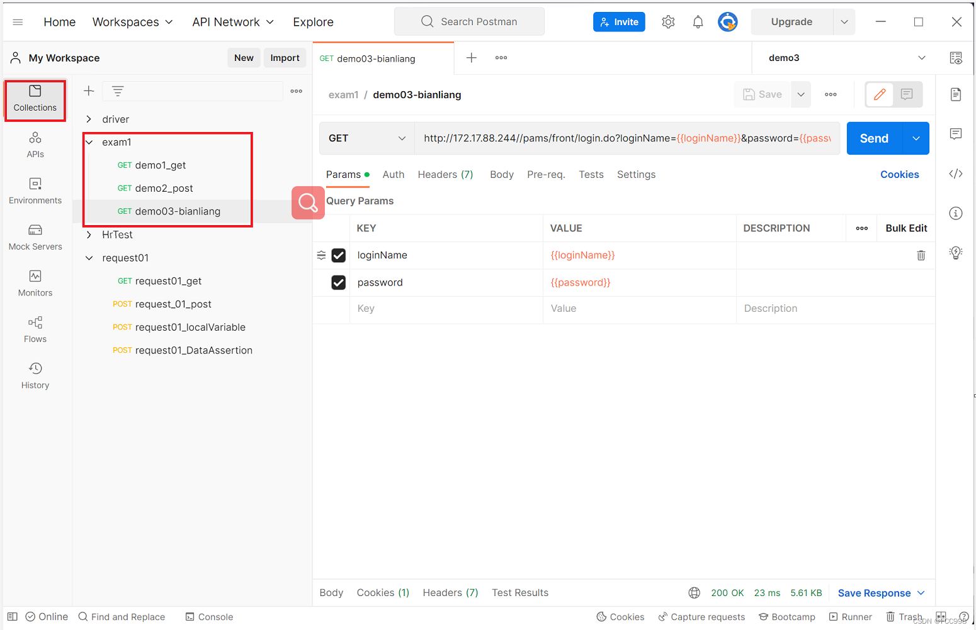Open the lightbulb related requests icon
The image size is (976, 630).
tap(956, 253)
